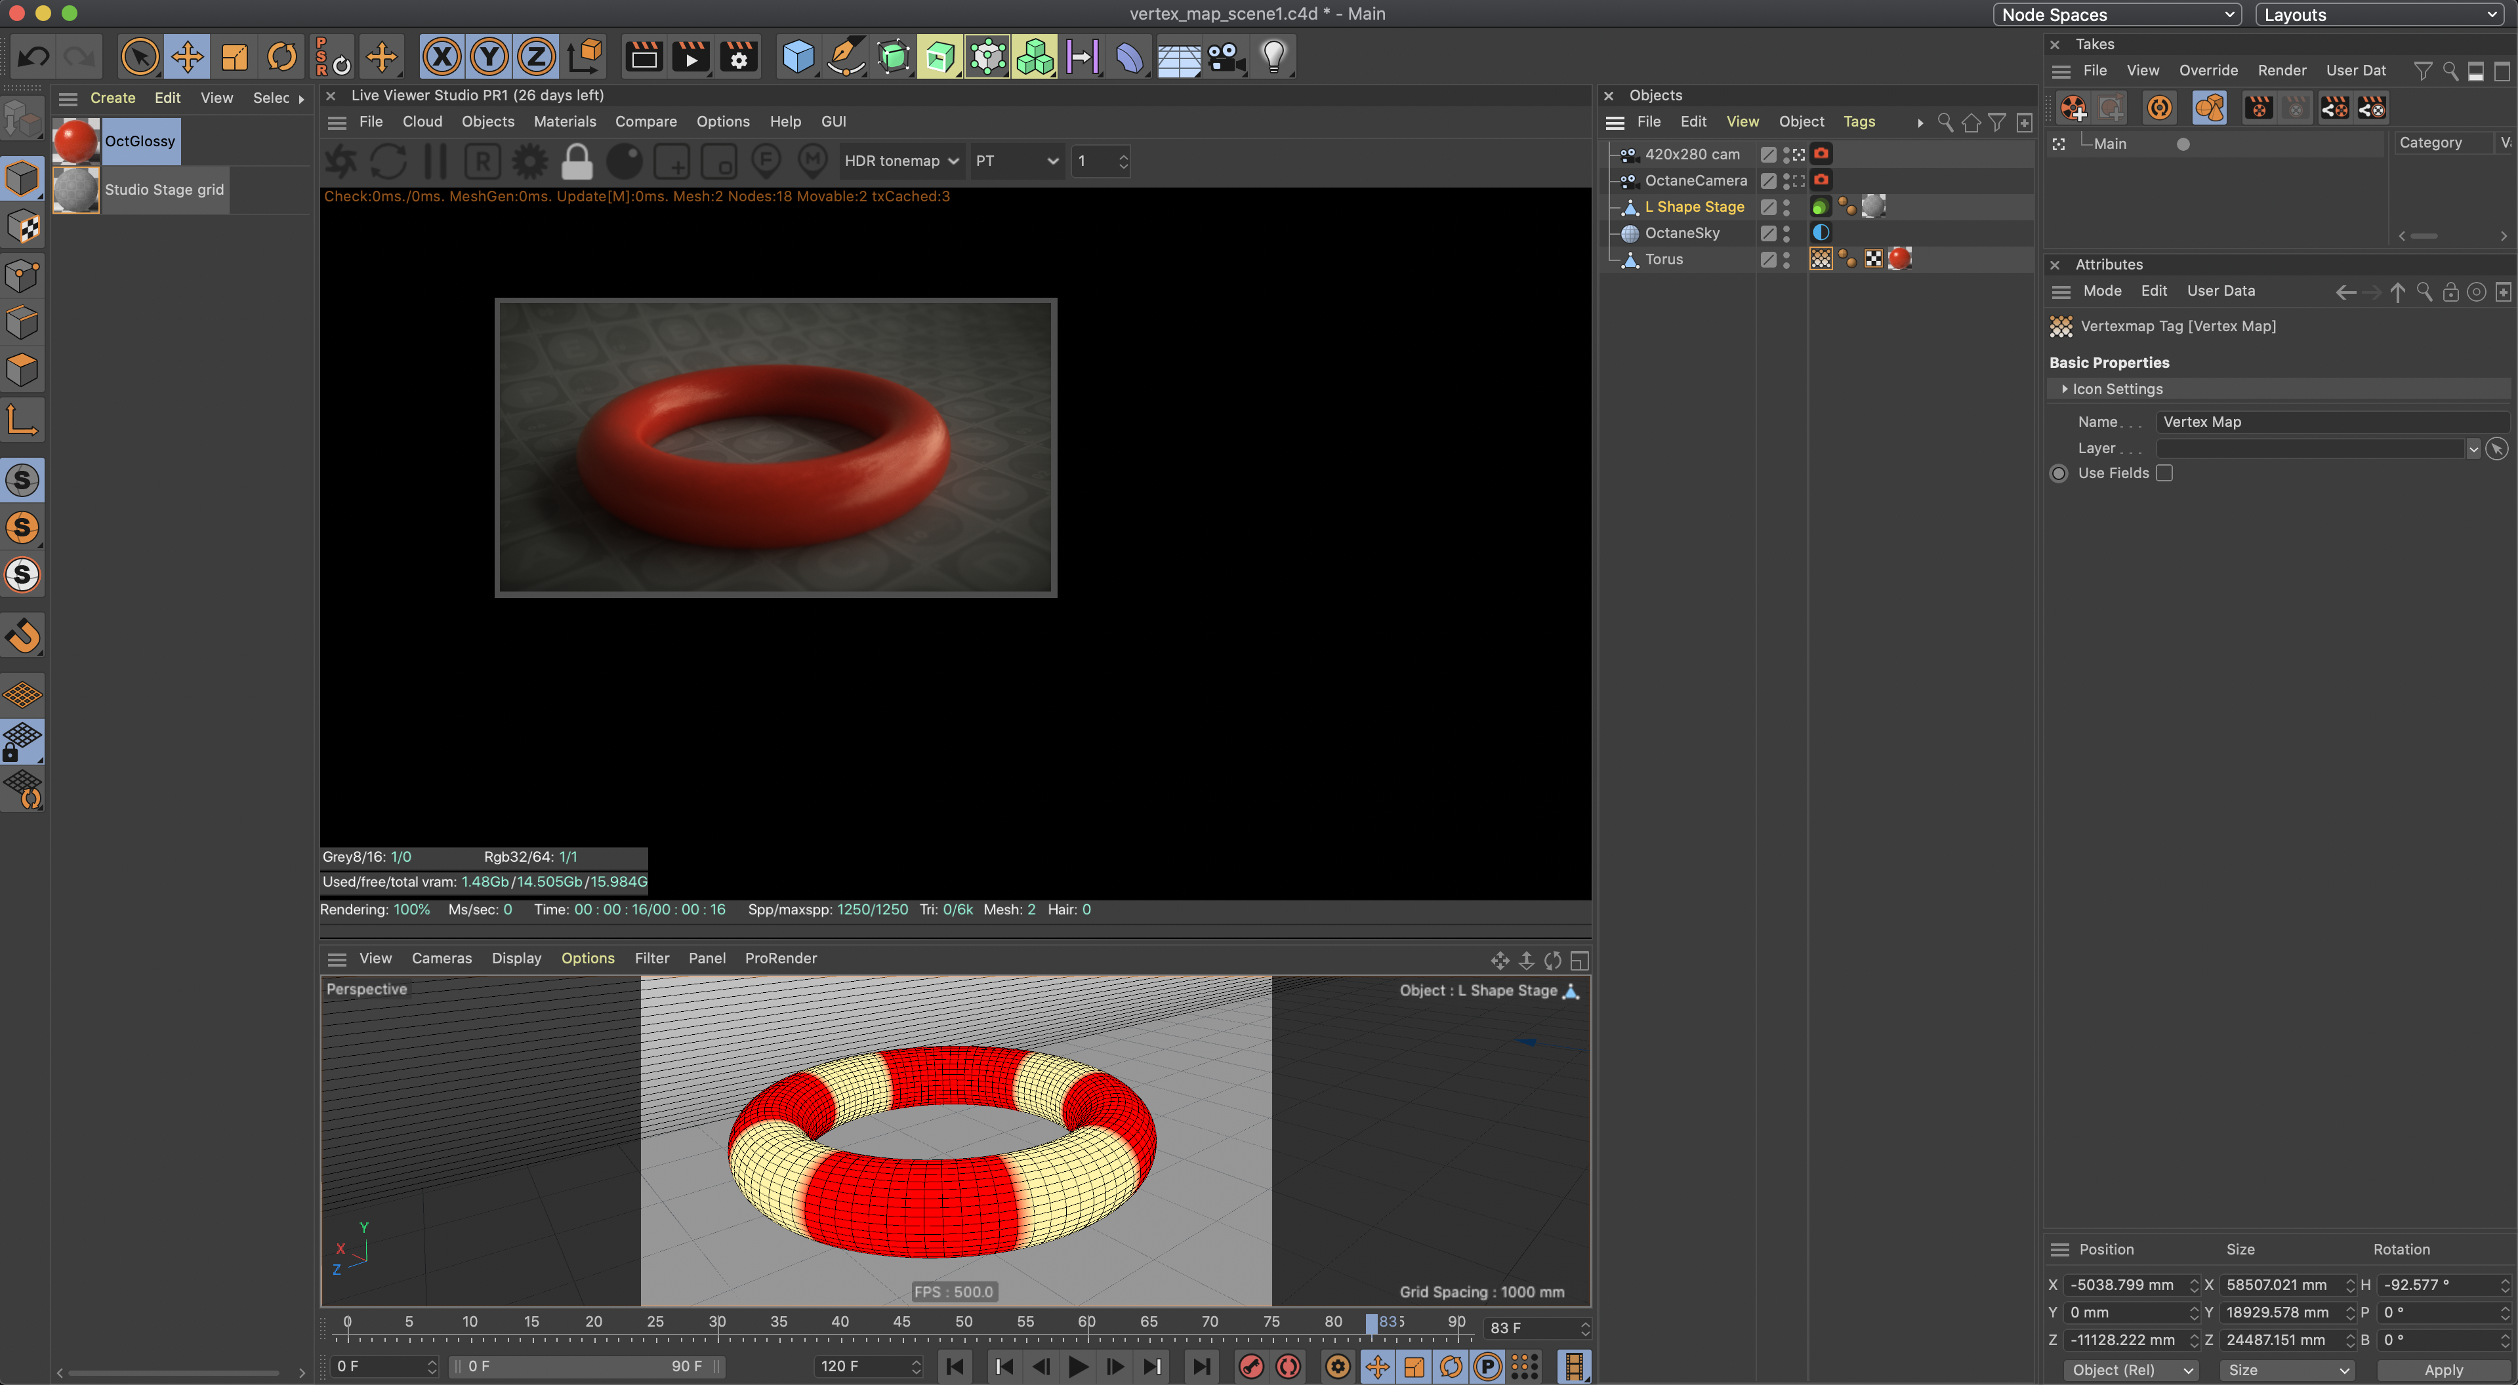The width and height of the screenshot is (2518, 1385).
Task: Open Edit Render Settings icon
Action: [738, 56]
